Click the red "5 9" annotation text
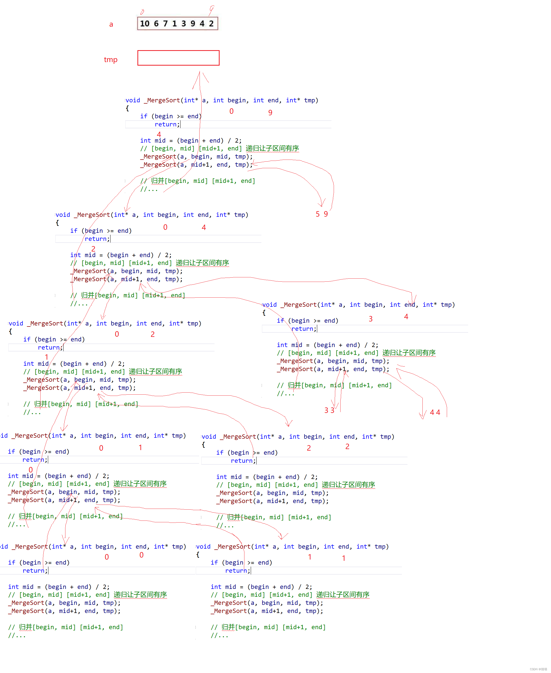 [322, 214]
